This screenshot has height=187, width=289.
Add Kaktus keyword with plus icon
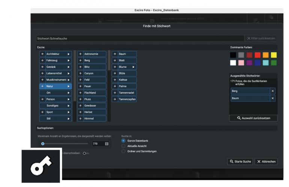115,80
